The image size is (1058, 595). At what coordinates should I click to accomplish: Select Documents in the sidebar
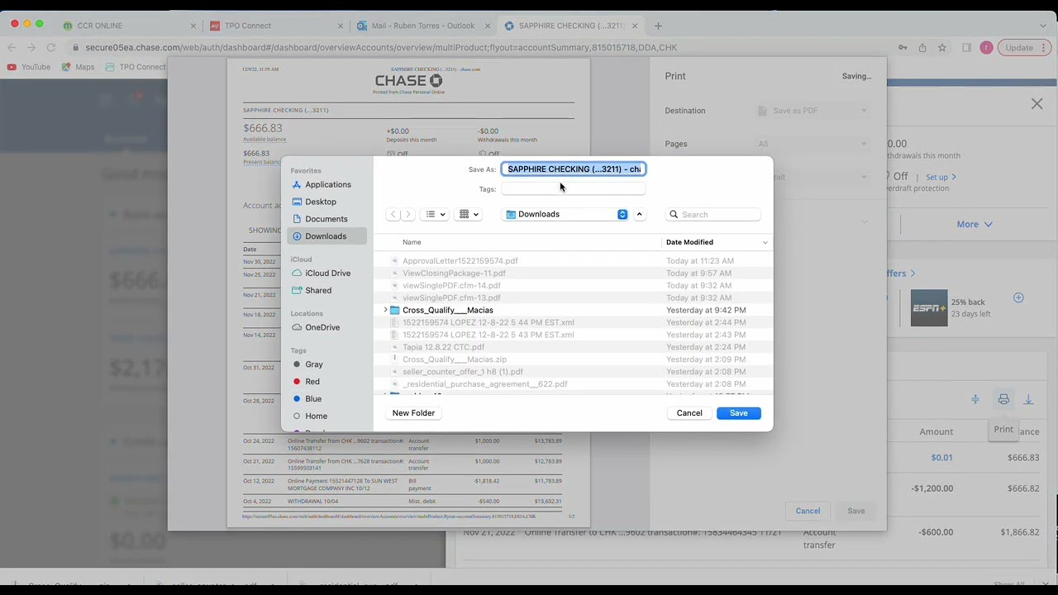click(x=327, y=219)
